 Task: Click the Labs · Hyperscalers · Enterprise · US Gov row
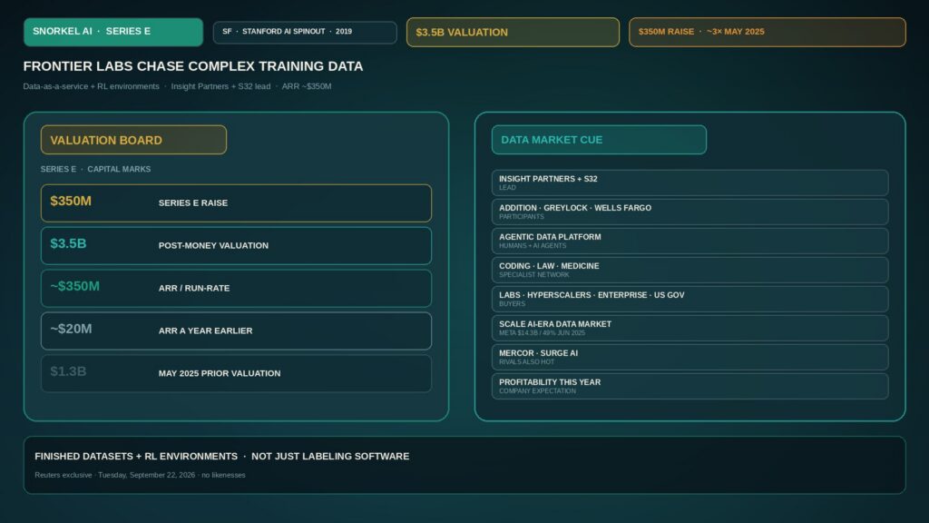coord(689,299)
